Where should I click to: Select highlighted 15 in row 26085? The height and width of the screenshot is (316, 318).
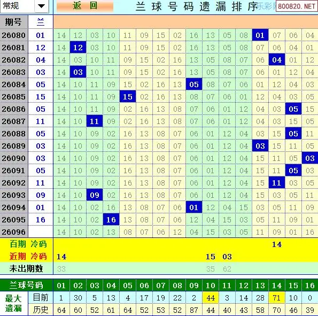pyautogui.click(x=128, y=97)
